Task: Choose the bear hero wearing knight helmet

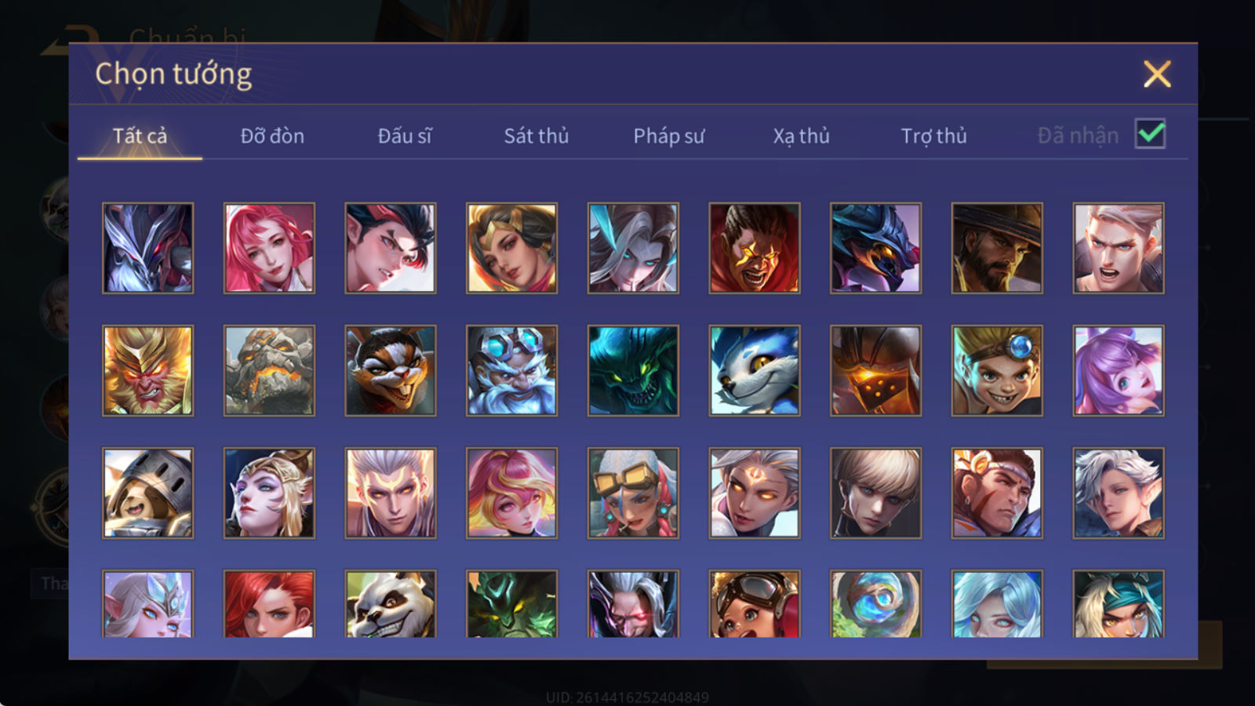Action: [147, 493]
